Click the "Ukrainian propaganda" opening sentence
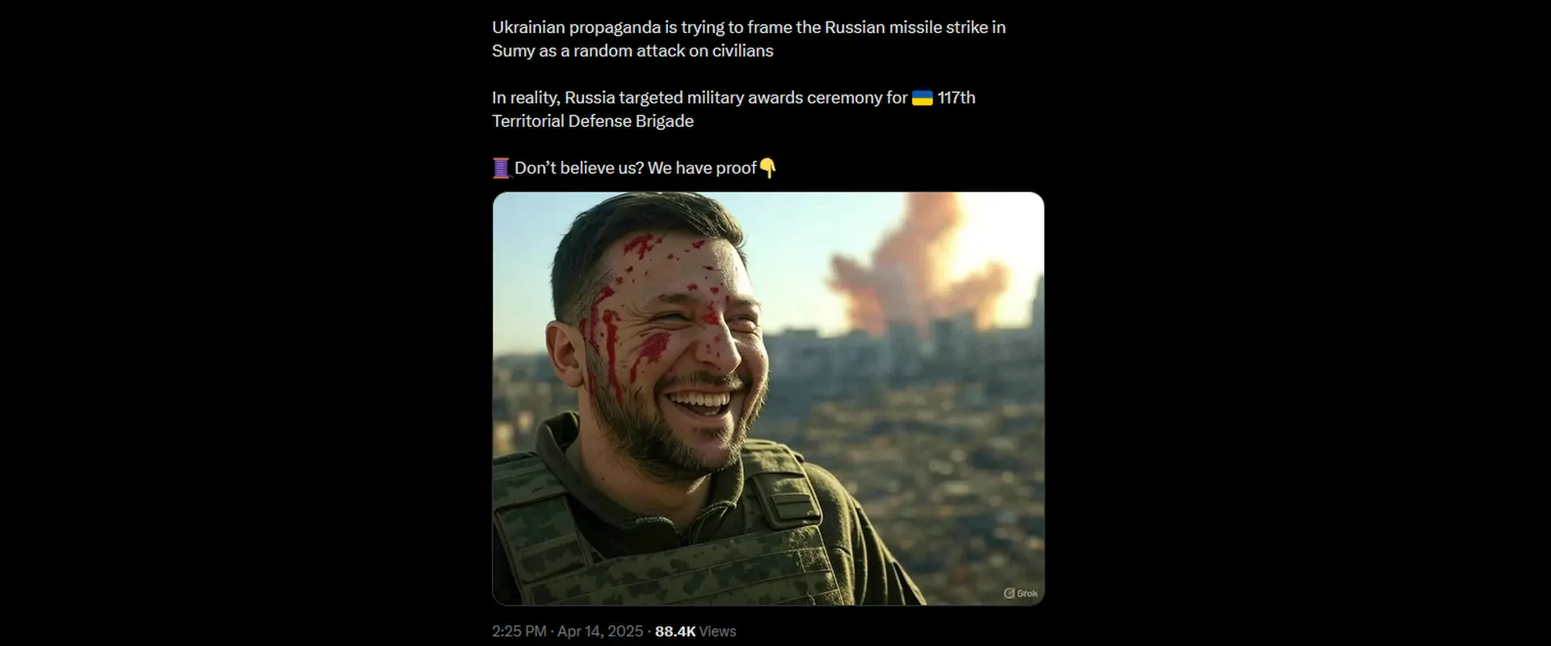1551x646 pixels. tap(749, 39)
